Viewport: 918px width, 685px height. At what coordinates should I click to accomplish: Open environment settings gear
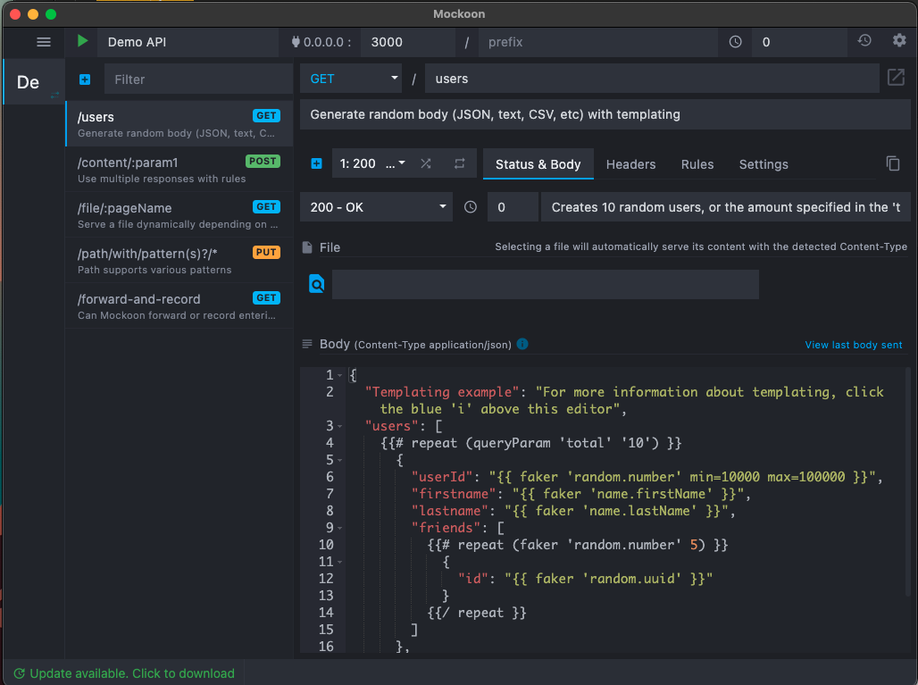coord(901,41)
